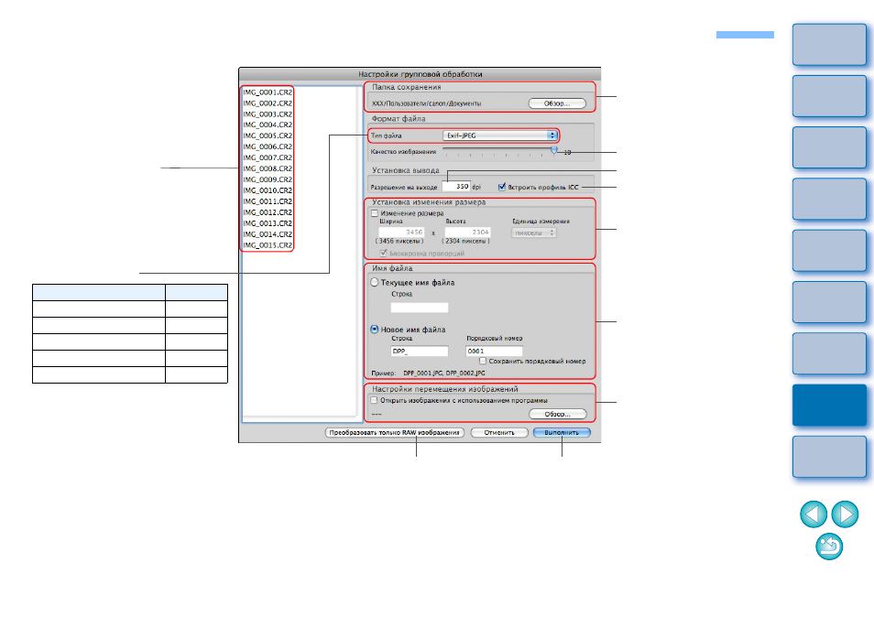Click the Строка field containing DPP_

pos(420,351)
